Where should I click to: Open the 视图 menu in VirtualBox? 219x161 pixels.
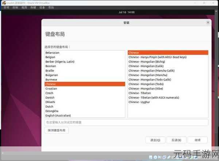(x=24, y=7)
